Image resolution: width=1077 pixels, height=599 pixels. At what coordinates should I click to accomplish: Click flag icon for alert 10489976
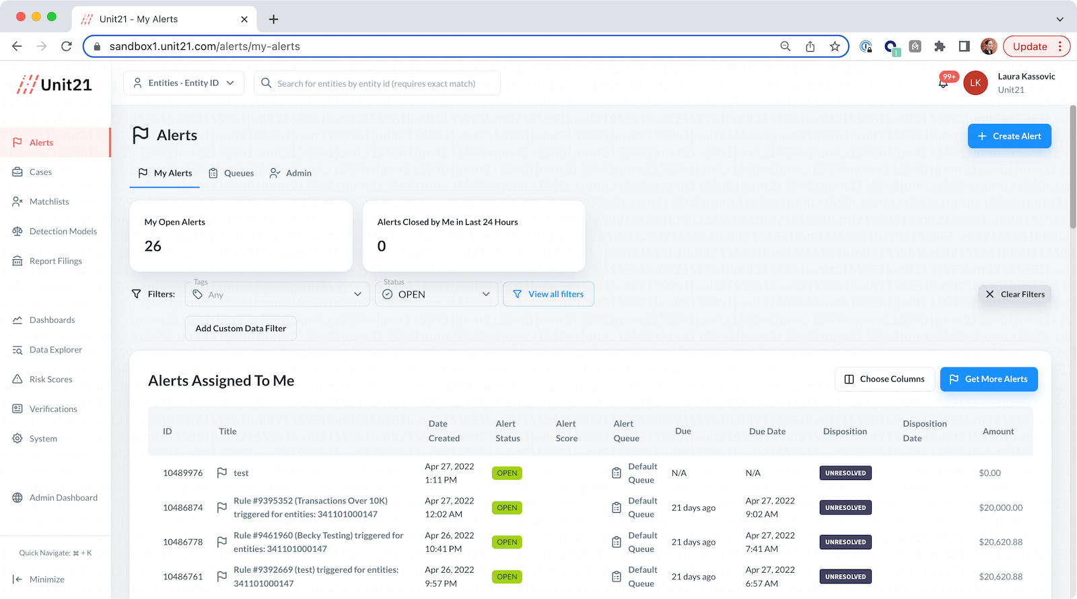(x=222, y=473)
